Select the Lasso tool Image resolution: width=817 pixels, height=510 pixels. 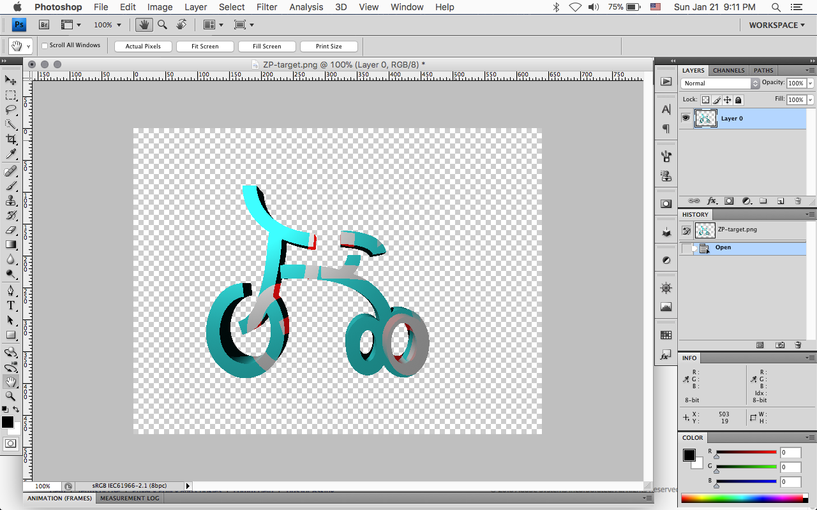click(11, 110)
